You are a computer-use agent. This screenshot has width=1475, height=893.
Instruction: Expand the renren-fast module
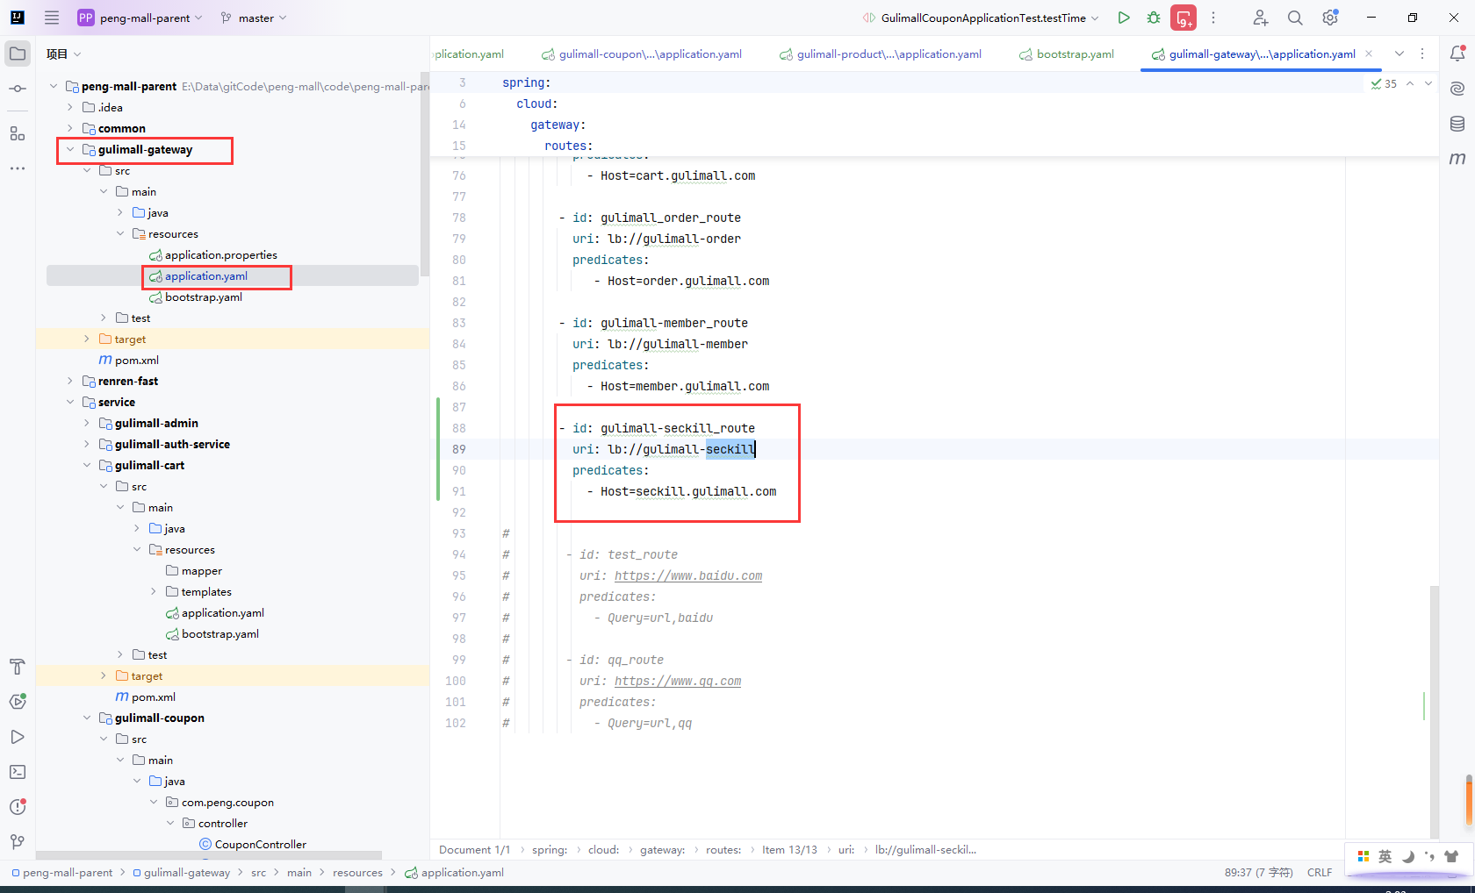point(70,381)
